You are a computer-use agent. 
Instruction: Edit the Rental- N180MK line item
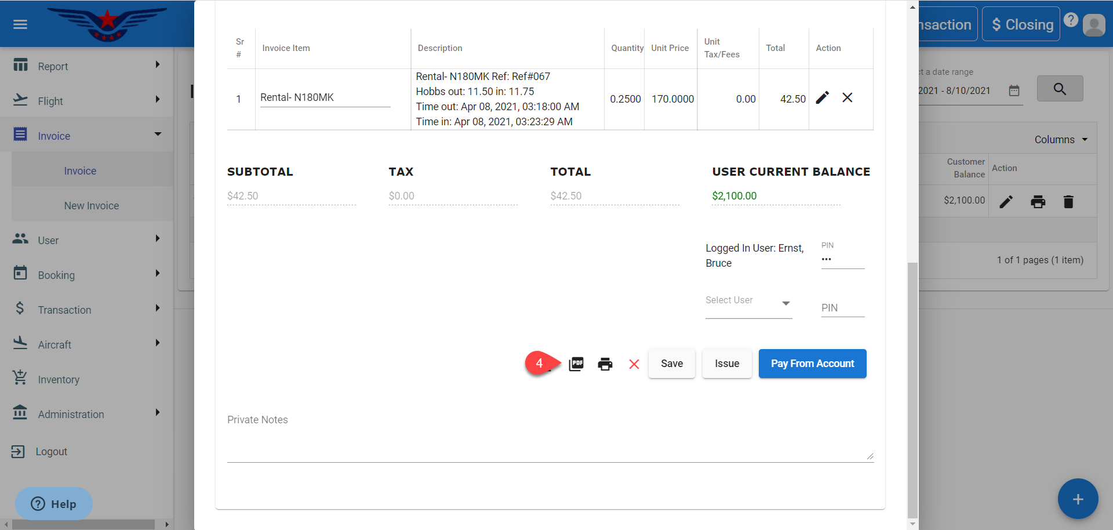[x=822, y=97]
